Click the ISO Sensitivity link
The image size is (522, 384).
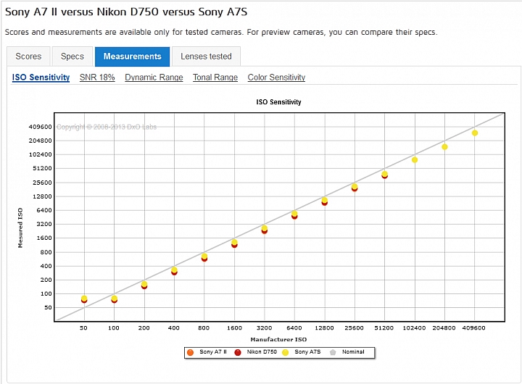(41, 78)
